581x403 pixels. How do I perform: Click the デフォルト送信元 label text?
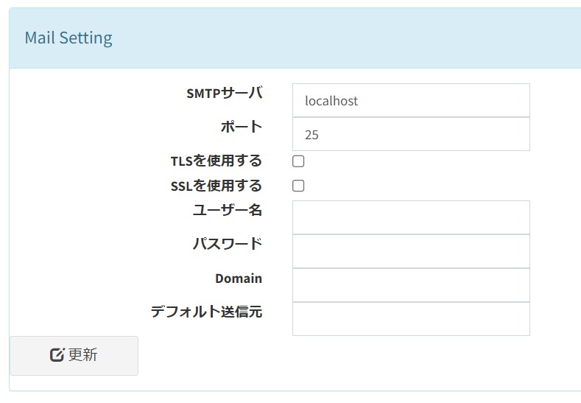tap(206, 312)
